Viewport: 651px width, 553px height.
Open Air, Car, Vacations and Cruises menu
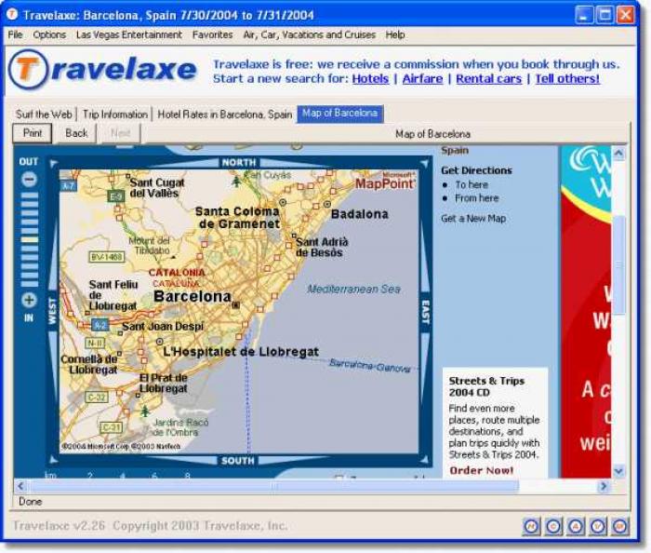click(x=310, y=34)
